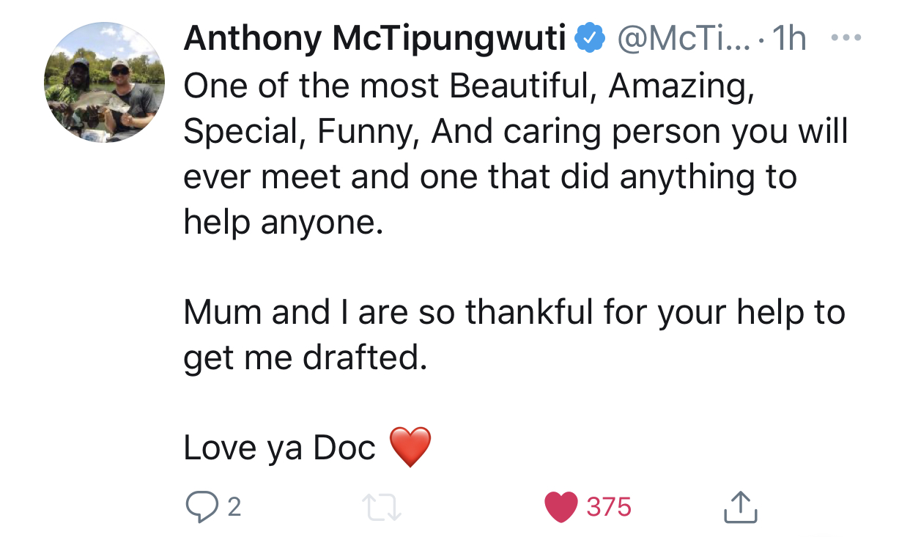The height and width of the screenshot is (537, 910).
Task: Open the reply speech bubble icon
Action: 201,507
